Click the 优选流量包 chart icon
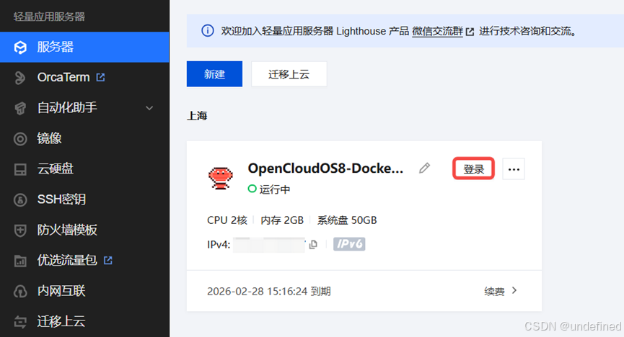624x337 pixels. pyautogui.click(x=20, y=261)
